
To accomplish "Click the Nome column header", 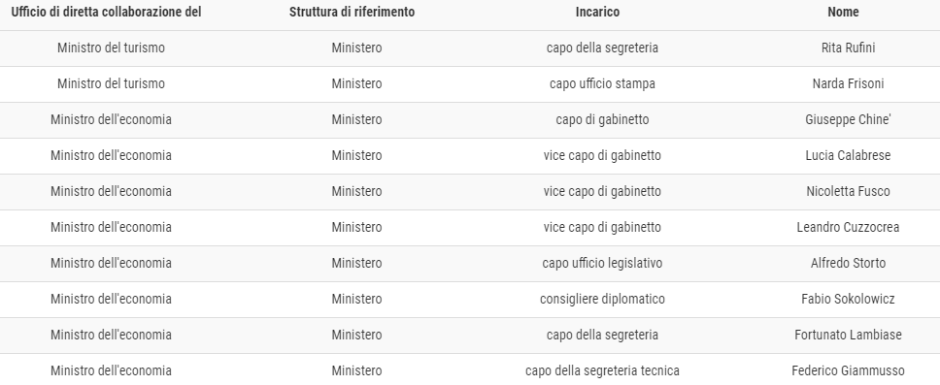I will coord(843,12).
